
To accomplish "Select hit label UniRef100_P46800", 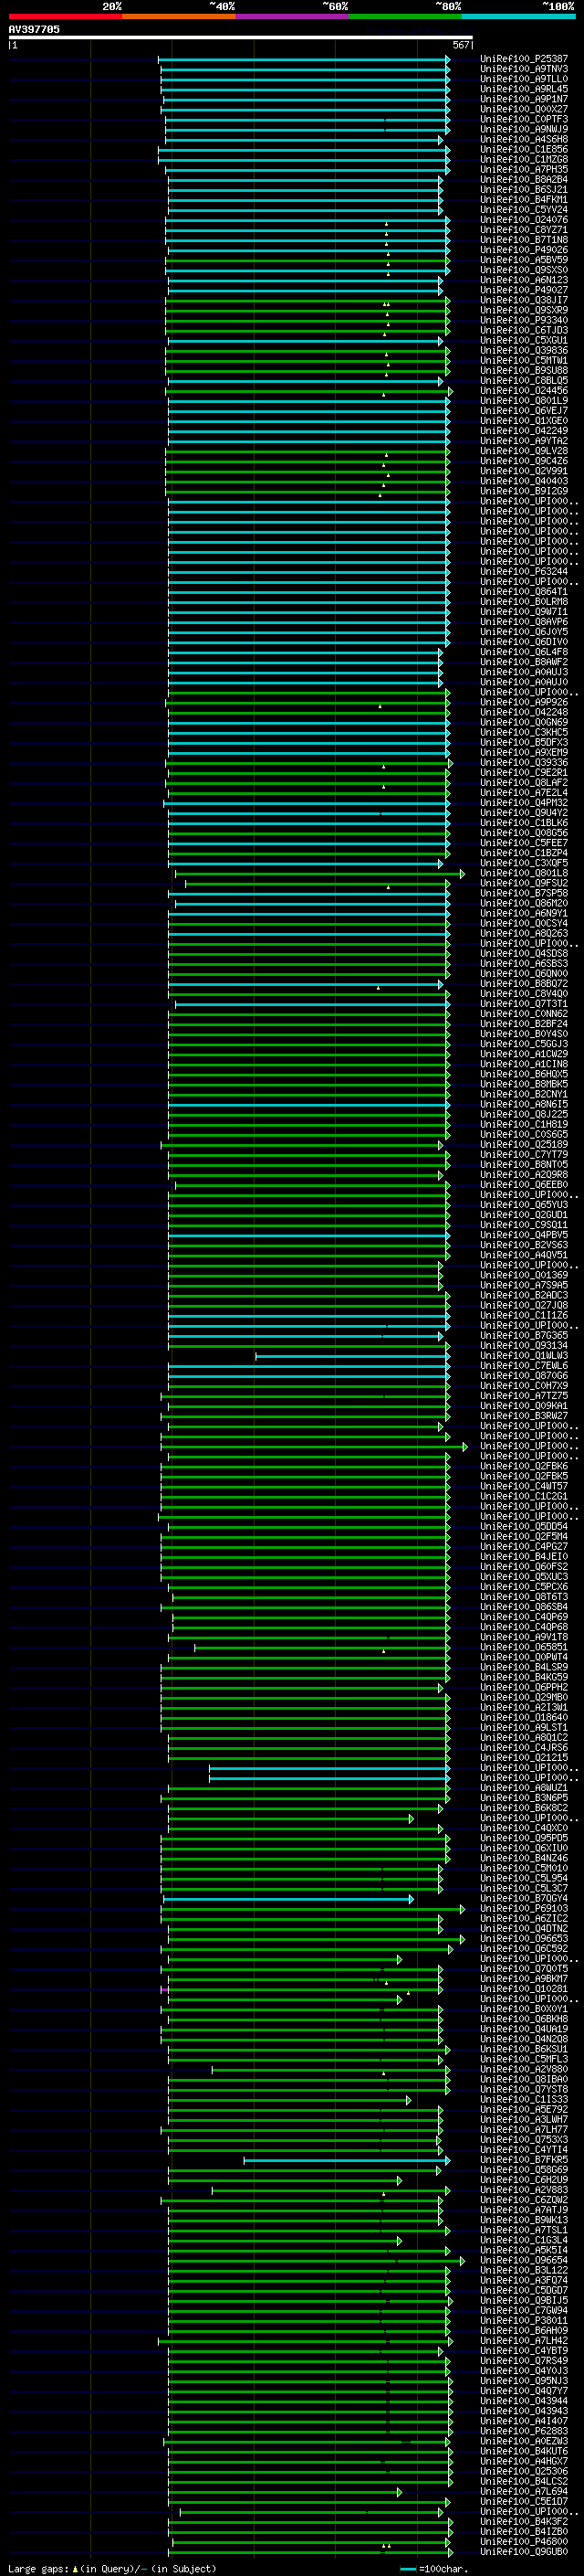I will pos(524,2543).
